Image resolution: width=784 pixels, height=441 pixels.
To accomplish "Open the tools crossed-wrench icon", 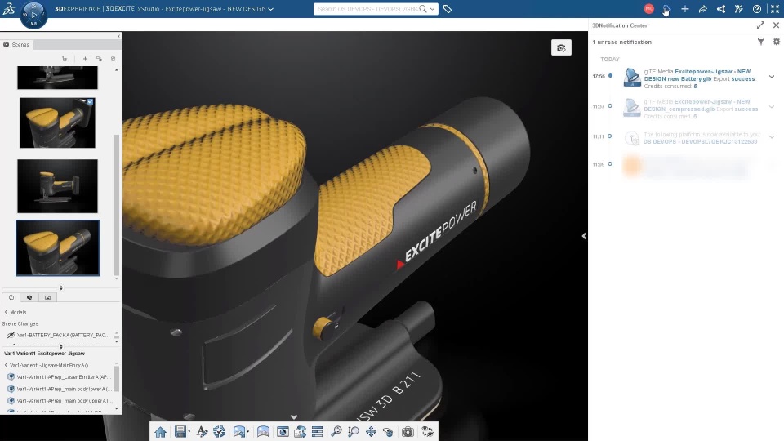I will 739,9.
